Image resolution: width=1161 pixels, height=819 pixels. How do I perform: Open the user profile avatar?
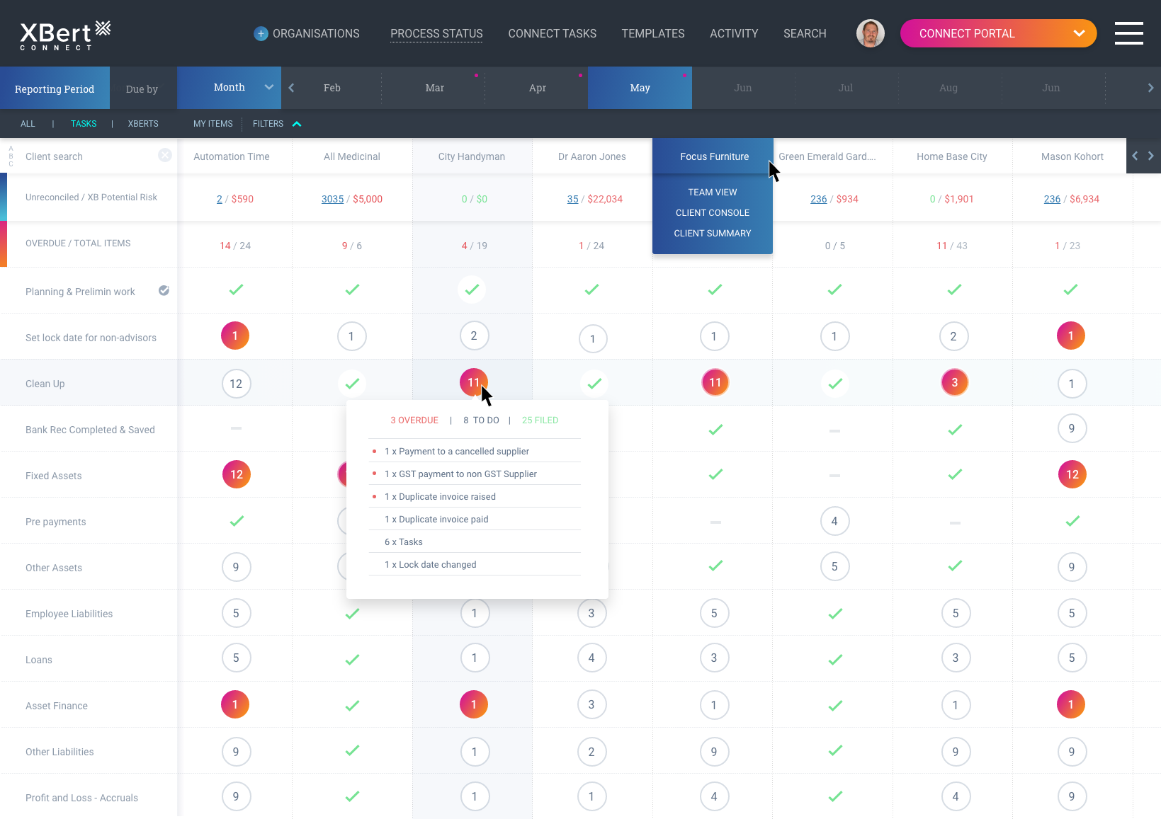871,33
